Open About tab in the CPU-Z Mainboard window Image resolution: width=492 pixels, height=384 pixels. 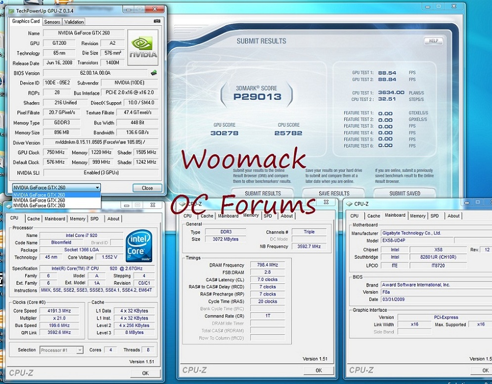[453, 216]
